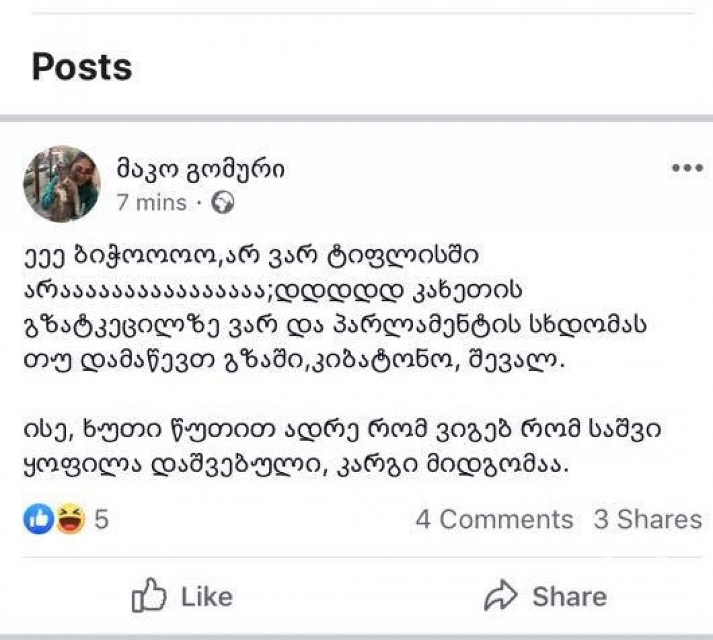
Task: Click the globe public audience icon
Action: point(223,202)
